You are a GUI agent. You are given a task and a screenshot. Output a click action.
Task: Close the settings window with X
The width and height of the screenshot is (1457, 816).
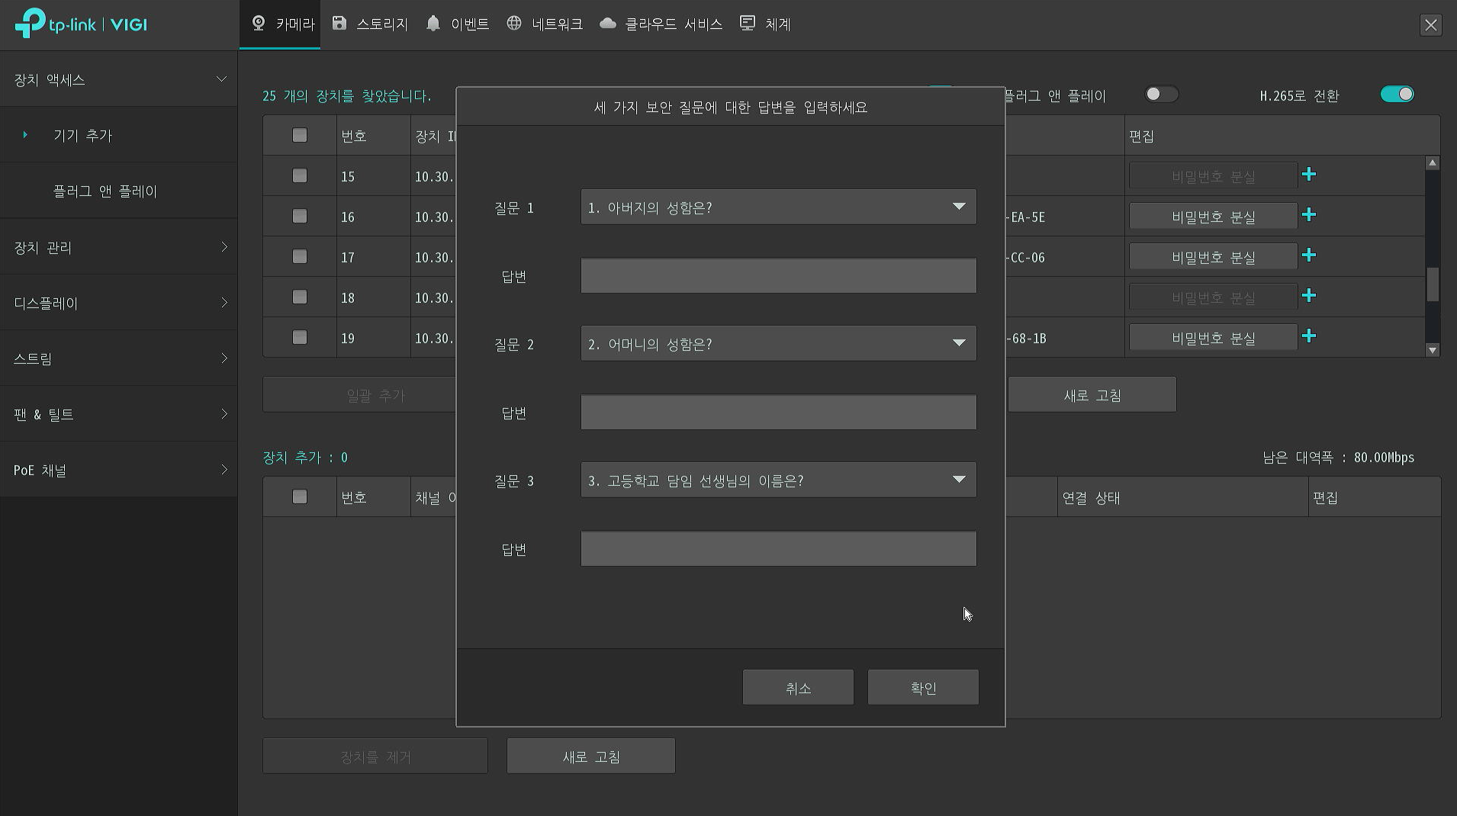(1431, 24)
